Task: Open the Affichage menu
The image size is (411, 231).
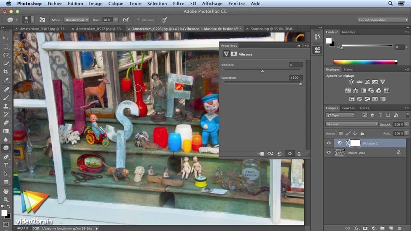Action: point(212,4)
